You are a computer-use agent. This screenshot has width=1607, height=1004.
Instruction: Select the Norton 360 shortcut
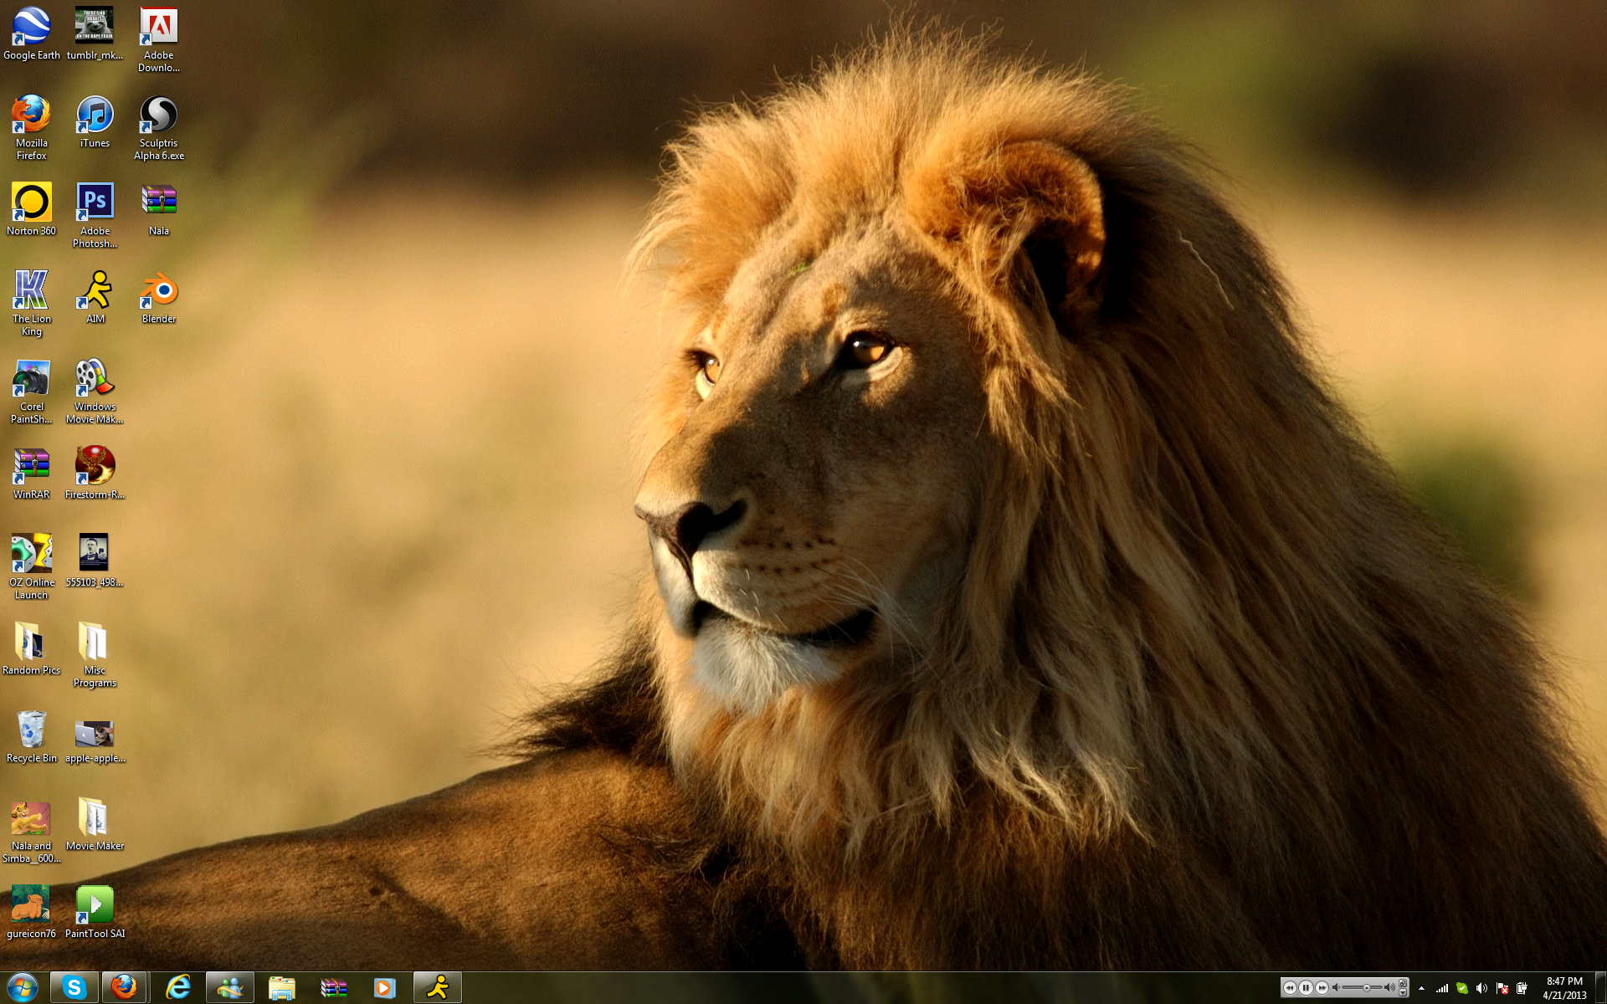pyautogui.click(x=31, y=203)
